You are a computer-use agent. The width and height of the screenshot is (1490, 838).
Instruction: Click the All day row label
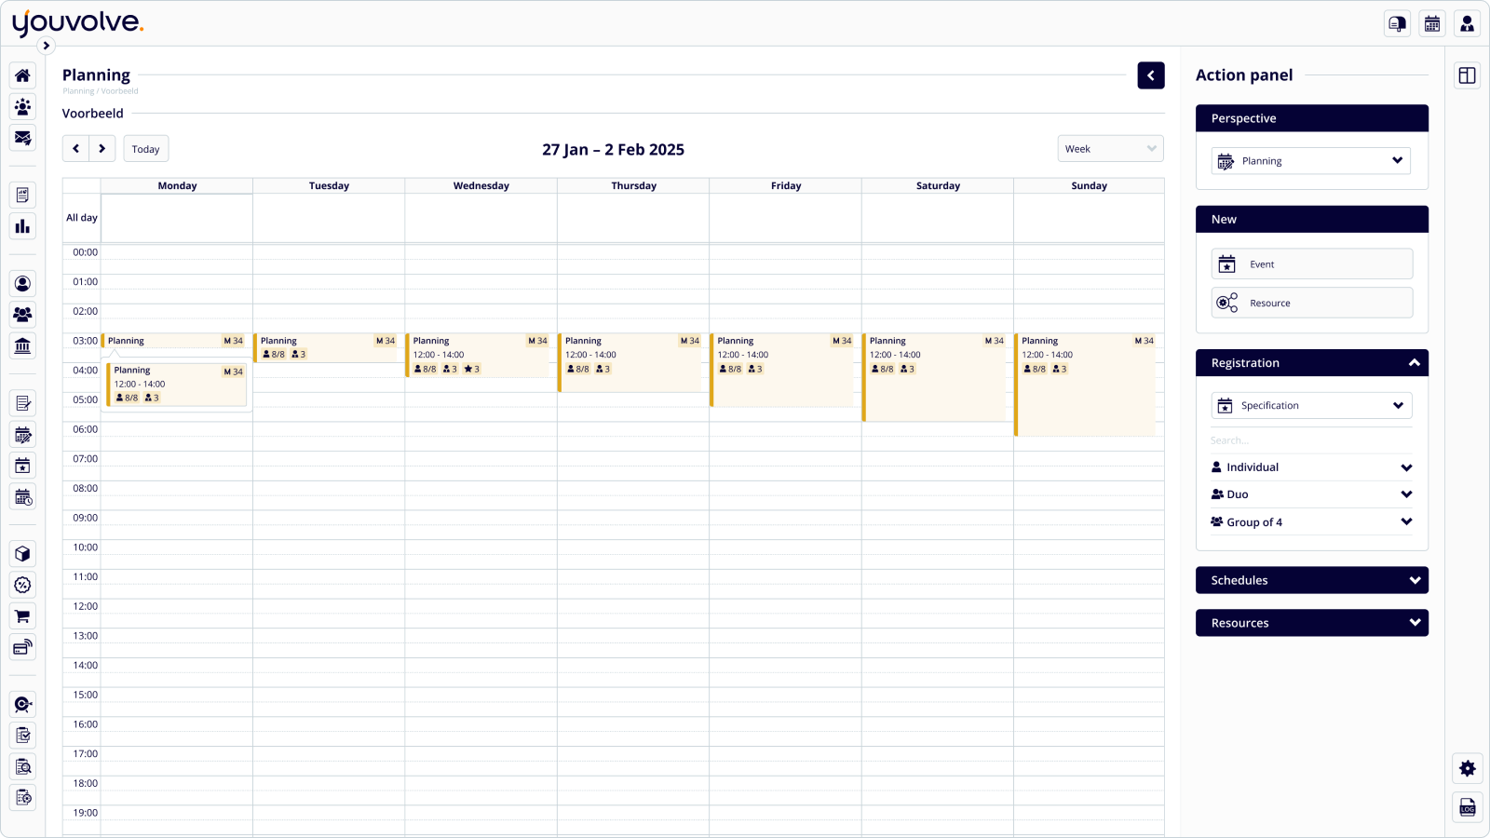pyautogui.click(x=82, y=218)
